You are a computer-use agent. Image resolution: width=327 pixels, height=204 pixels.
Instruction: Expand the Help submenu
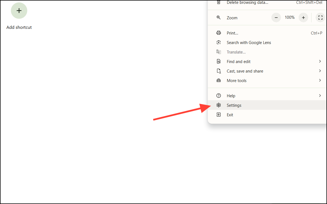pos(320,96)
